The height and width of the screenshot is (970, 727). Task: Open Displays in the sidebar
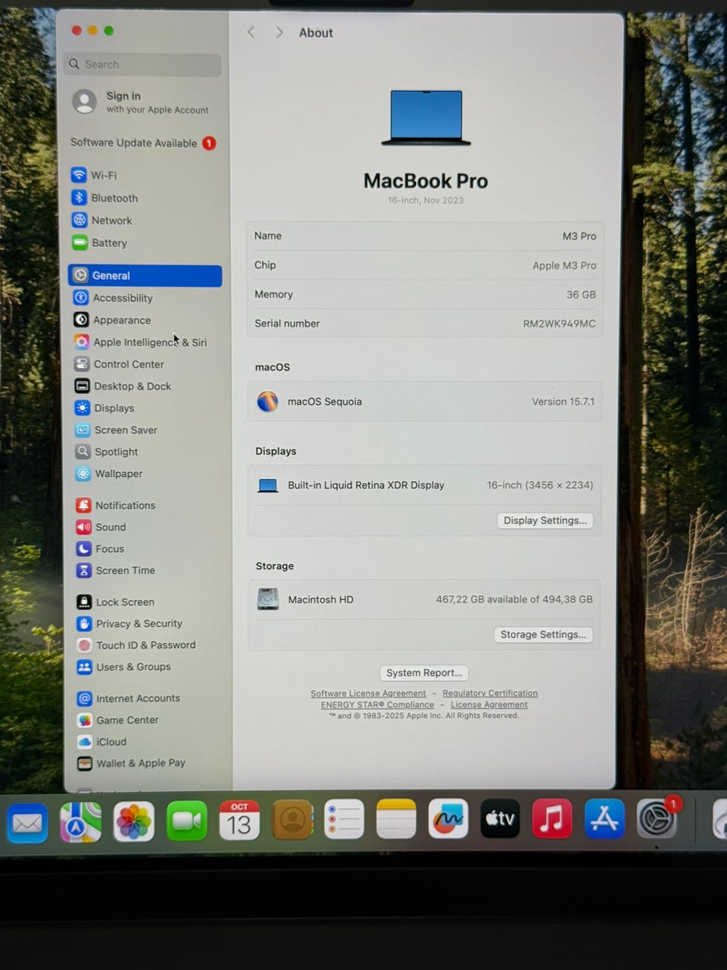(x=105, y=408)
